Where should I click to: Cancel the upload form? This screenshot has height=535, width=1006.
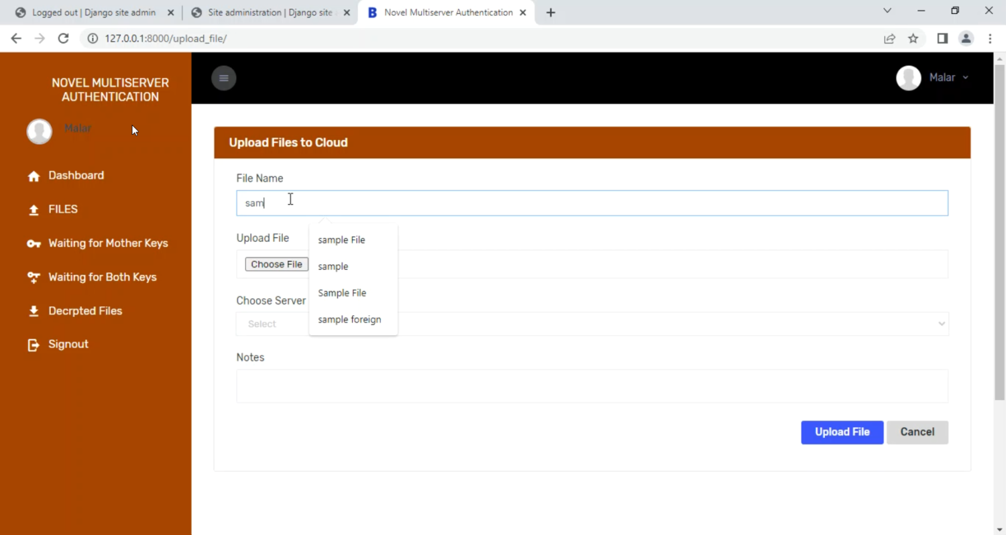click(x=917, y=432)
